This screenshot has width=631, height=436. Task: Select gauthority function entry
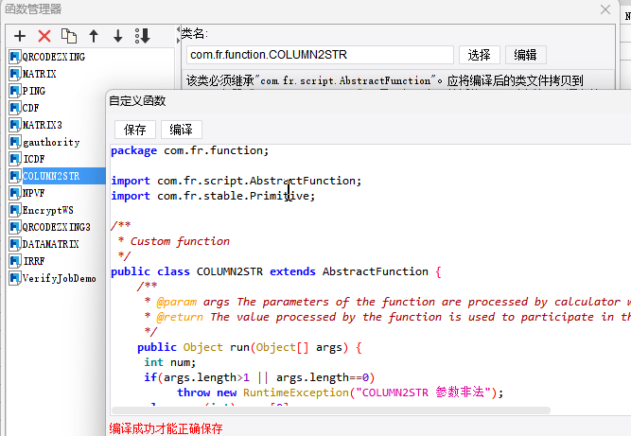coord(51,142)
